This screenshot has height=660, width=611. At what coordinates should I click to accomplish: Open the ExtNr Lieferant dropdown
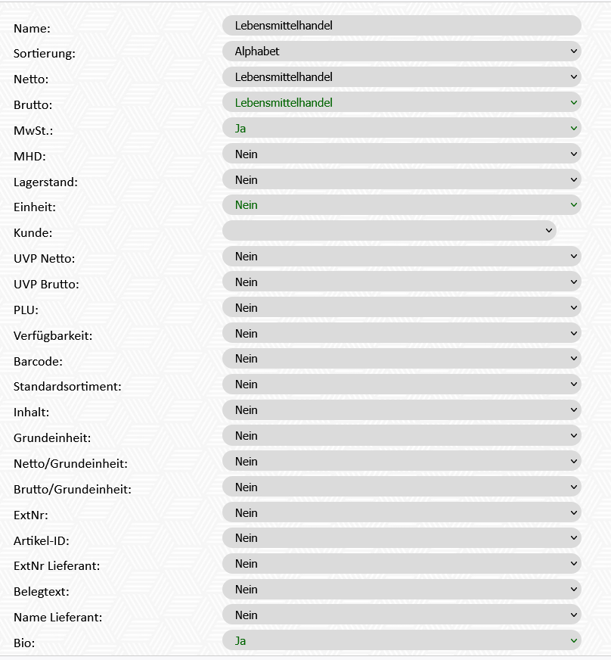[401, 564]
